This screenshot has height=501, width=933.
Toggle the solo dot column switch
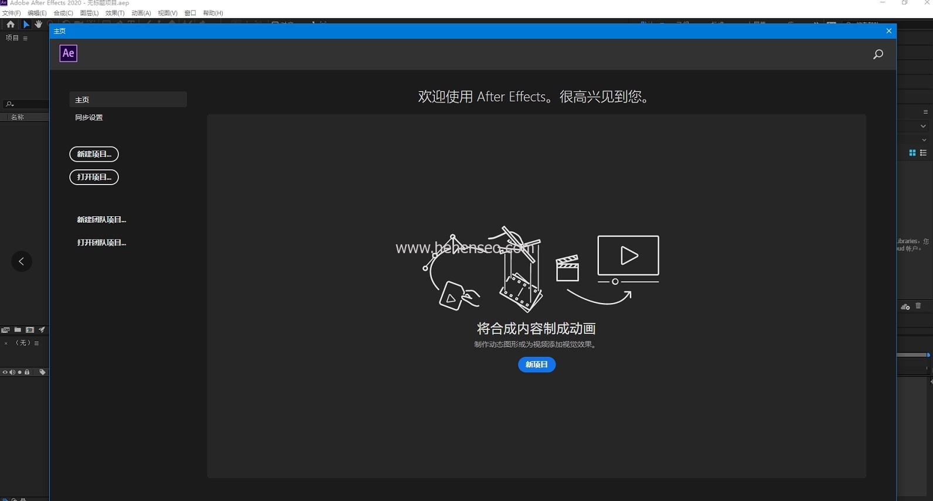[20, 372]
